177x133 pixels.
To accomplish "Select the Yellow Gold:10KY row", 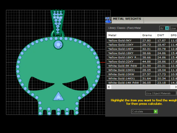I will pos(142,45).
